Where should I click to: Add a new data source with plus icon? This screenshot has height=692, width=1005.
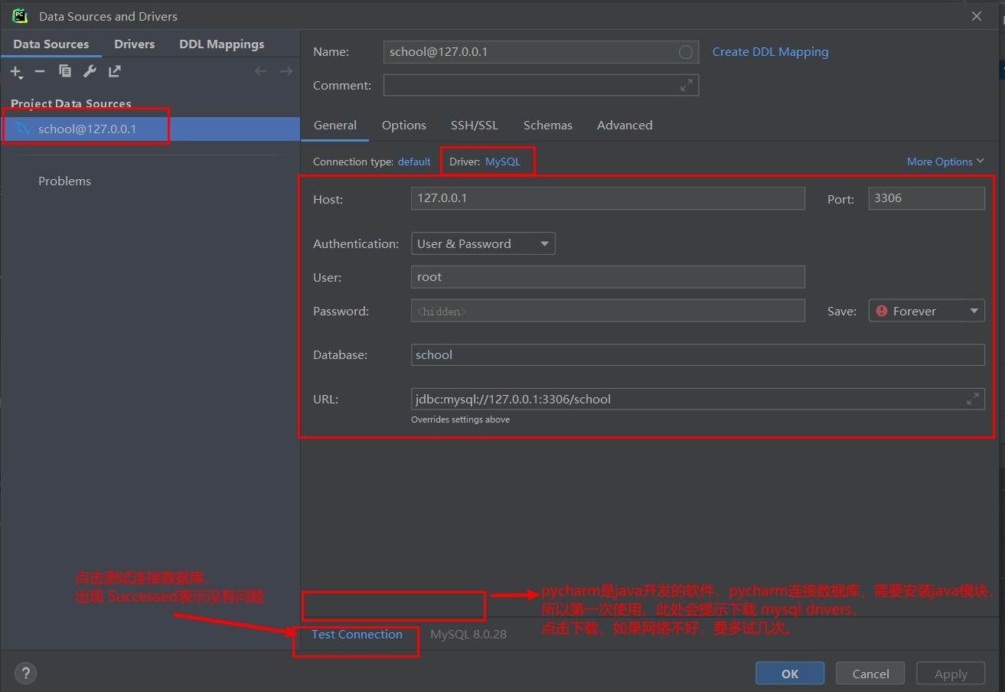click(16, 72)
